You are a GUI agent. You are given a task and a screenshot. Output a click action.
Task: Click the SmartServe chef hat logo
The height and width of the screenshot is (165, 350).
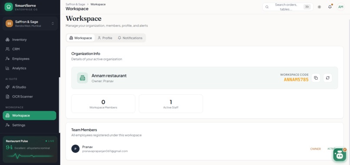pyautogui.click(x=9, y=6)
